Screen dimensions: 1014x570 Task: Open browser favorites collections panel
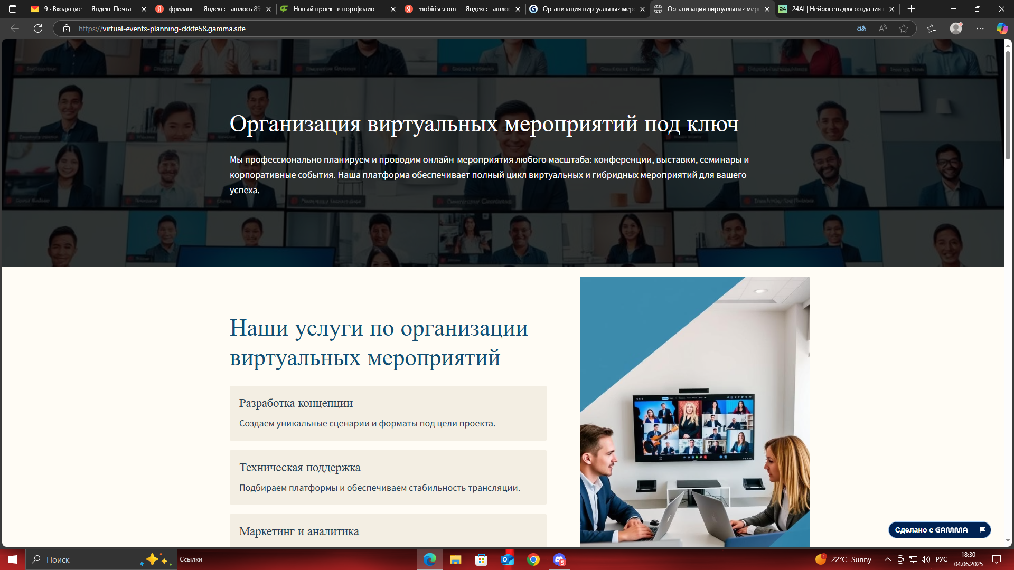(932, 28)
